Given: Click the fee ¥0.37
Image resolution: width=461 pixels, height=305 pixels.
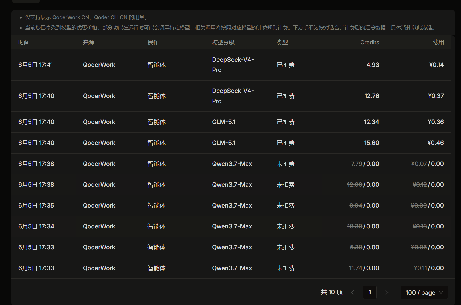Looking at the screenshot, I should (436, 96).
